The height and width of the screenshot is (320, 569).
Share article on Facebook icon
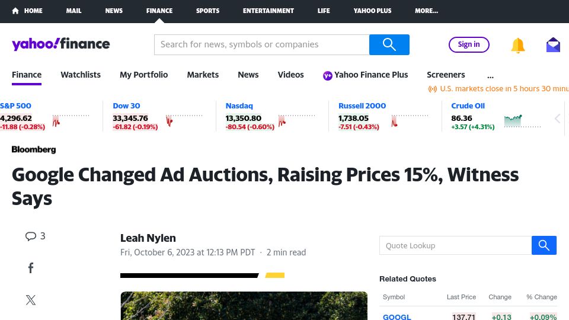coord(31,268)
